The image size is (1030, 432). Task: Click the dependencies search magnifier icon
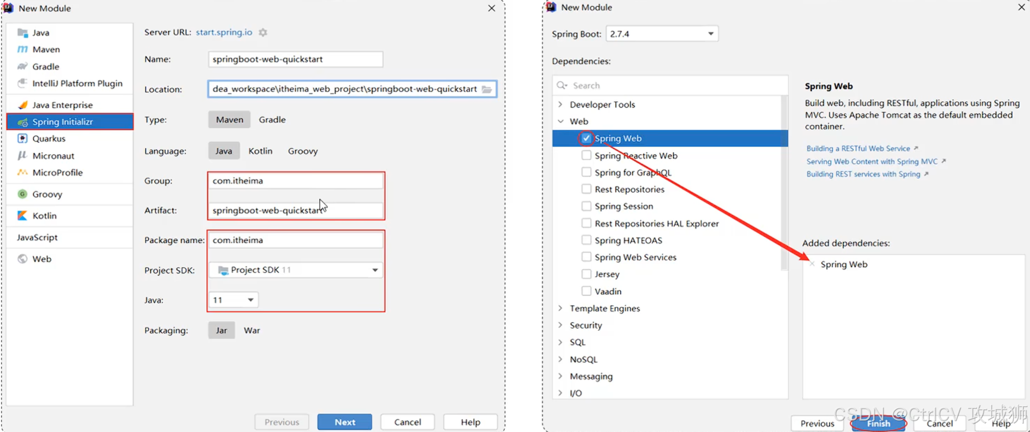click(562, 85)
